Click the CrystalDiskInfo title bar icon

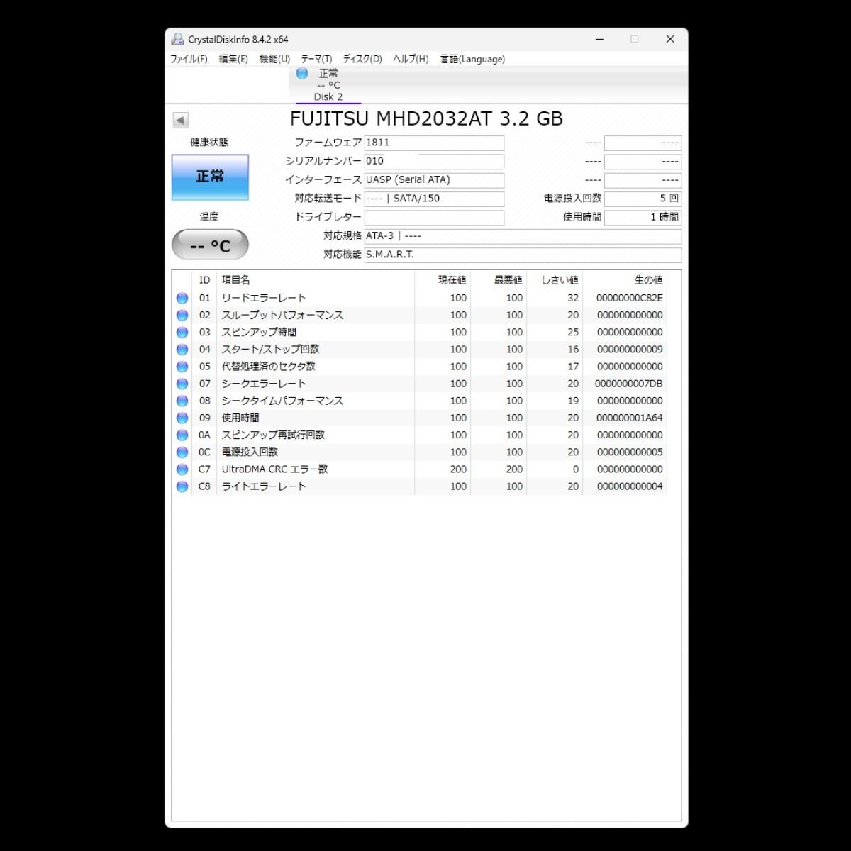(177, 39)
